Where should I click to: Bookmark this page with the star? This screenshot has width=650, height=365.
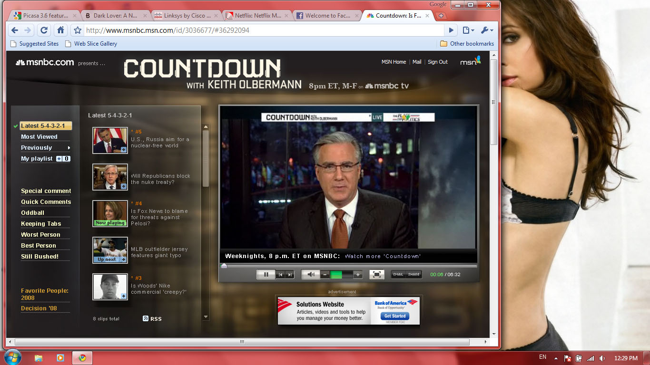click(78, 30)
